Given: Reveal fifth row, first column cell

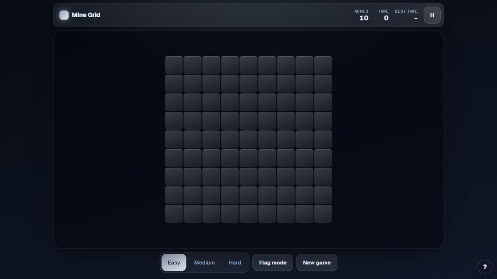Looking at the screenshot, I should [174, 139].
